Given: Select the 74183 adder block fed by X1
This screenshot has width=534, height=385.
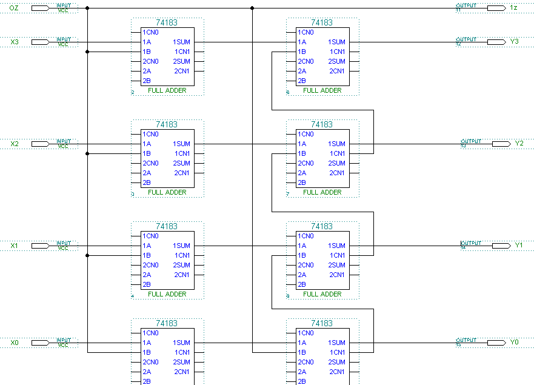Looking at the screenshot, I should (167, 260).
